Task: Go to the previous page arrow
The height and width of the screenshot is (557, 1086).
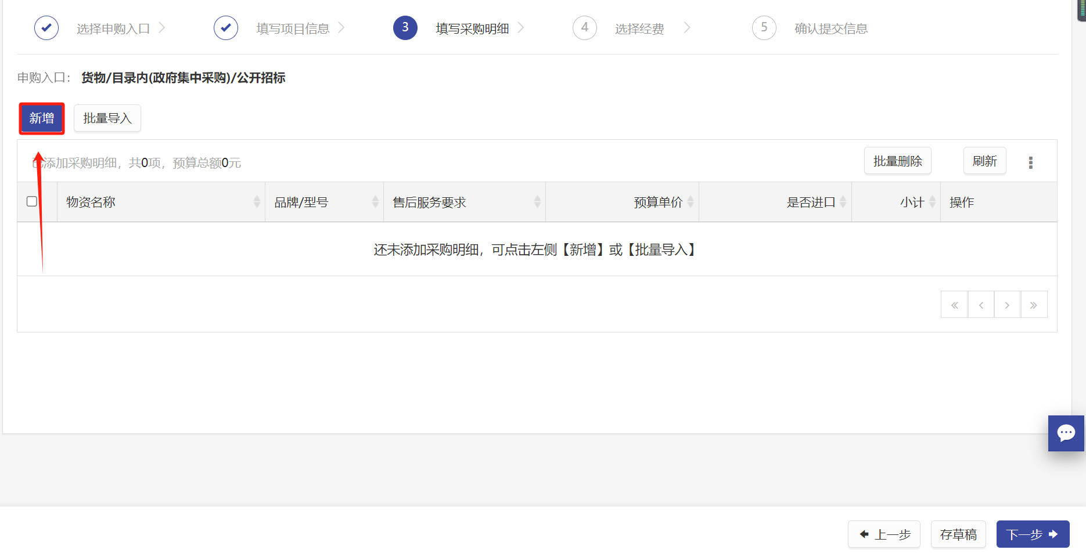Action: coord(981,305)
